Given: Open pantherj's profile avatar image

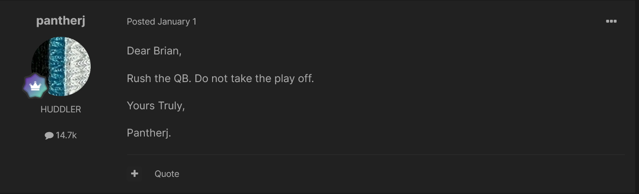Looking at the screenshot, I should tap(61, 66).
